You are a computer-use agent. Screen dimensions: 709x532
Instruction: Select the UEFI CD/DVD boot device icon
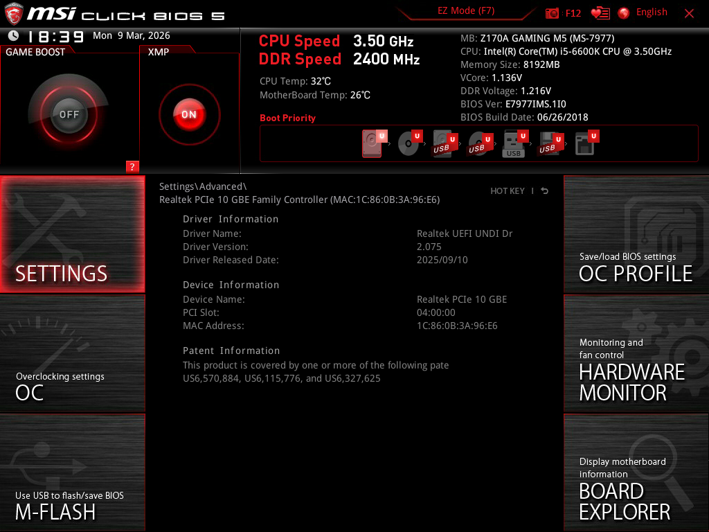click(x=410, y=143)
